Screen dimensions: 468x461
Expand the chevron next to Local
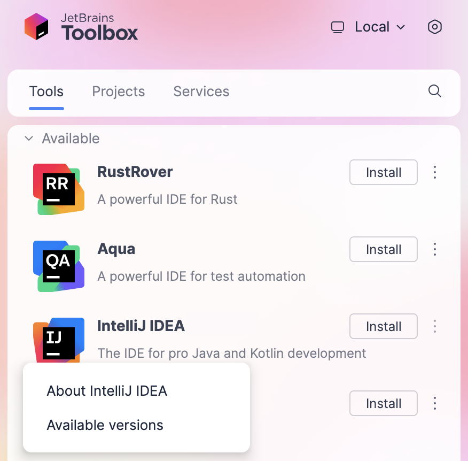point(401,27)
